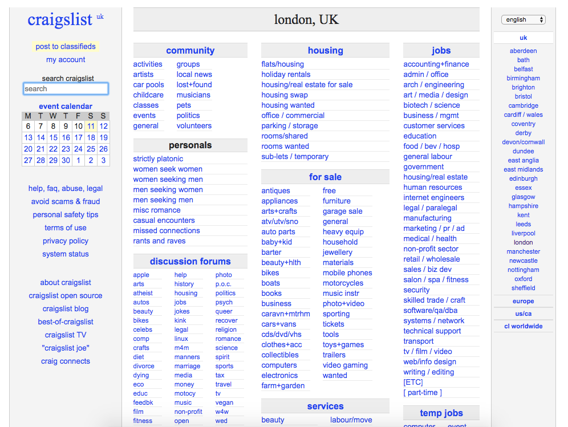
Task: Open labour/move services
Action: [351, 420]
